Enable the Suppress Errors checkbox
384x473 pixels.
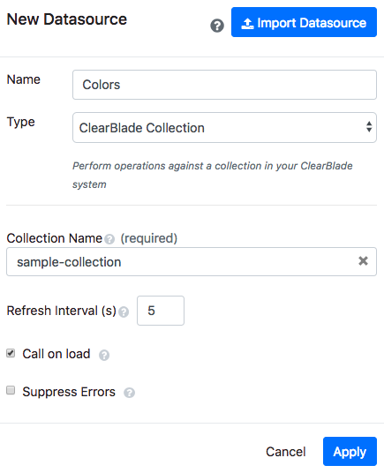tap(11, 390)
